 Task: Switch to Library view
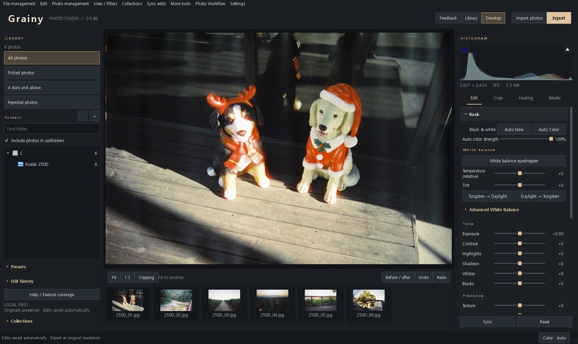point(471,18)
